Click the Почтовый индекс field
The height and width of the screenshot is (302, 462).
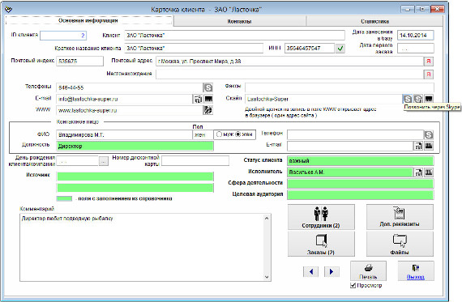point(80,62)
